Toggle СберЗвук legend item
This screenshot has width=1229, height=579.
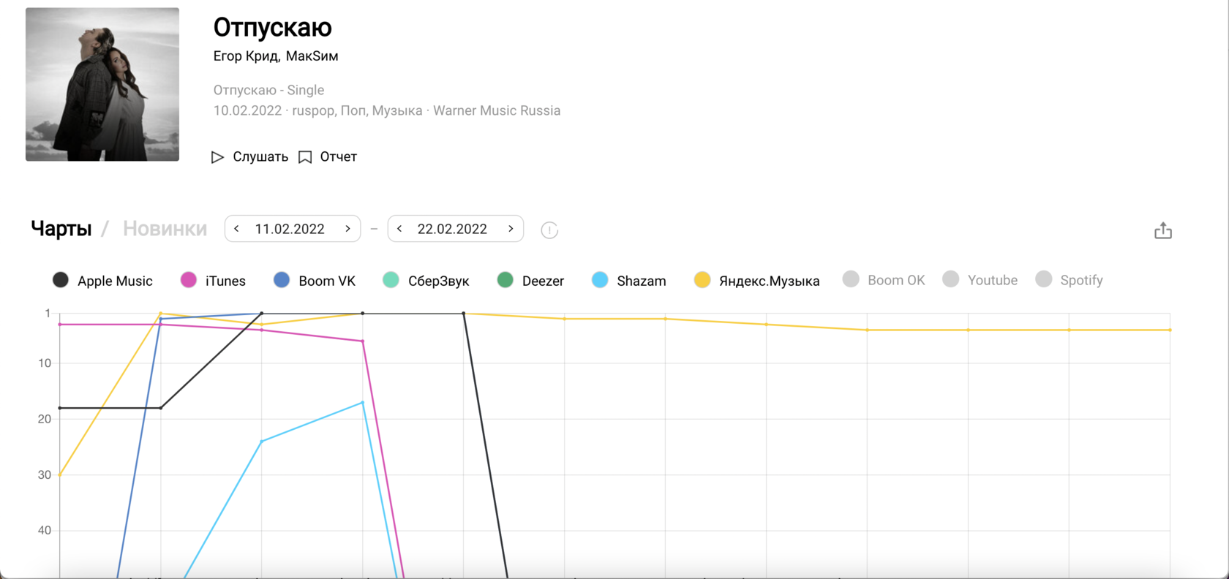tap(426, 281)
